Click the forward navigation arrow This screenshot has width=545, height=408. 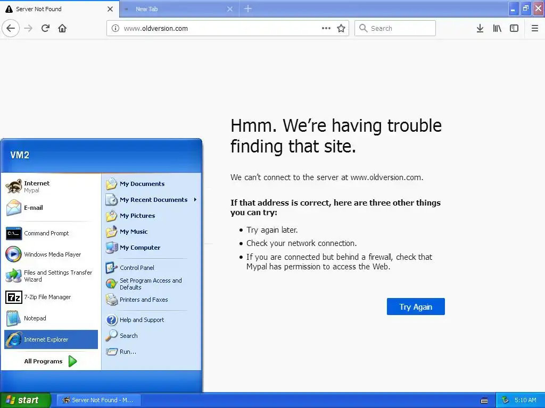tap(29, 29)
